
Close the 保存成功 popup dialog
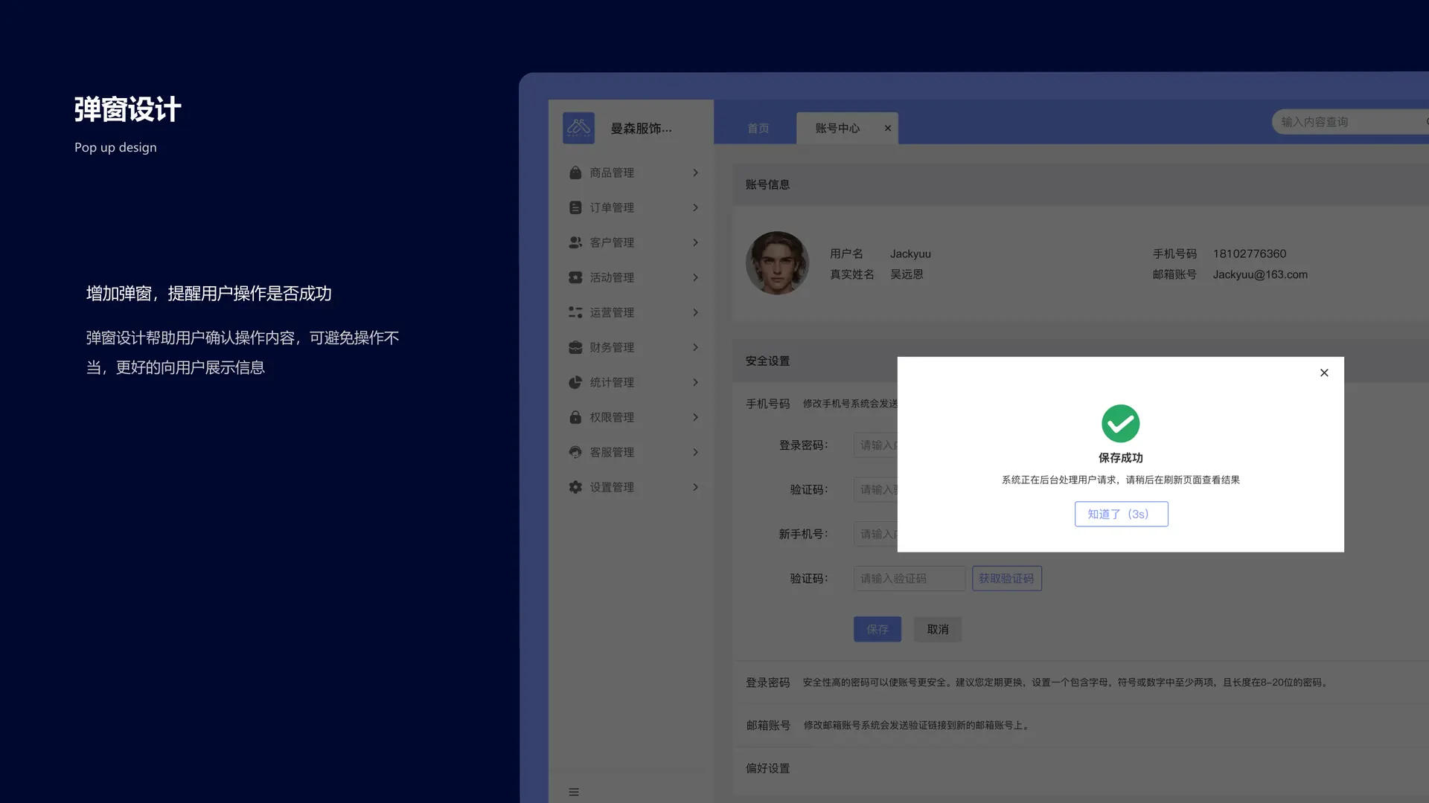point(1324,373)
